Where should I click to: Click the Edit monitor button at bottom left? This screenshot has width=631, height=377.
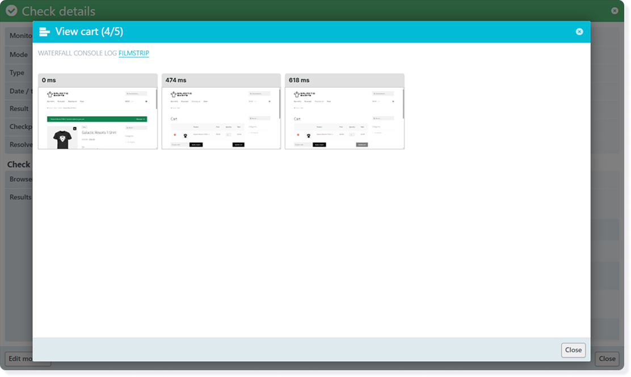coord(26,358)
